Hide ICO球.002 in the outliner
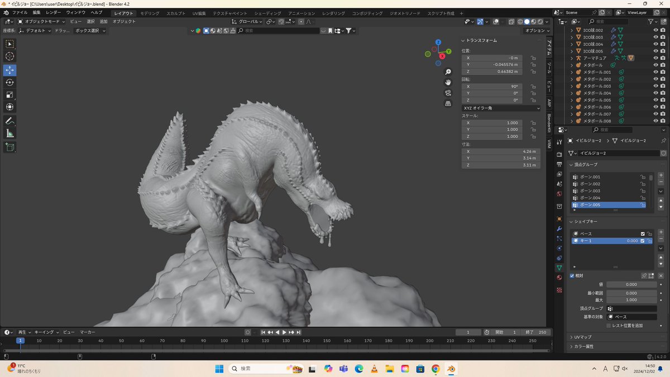 coord(655,30)
